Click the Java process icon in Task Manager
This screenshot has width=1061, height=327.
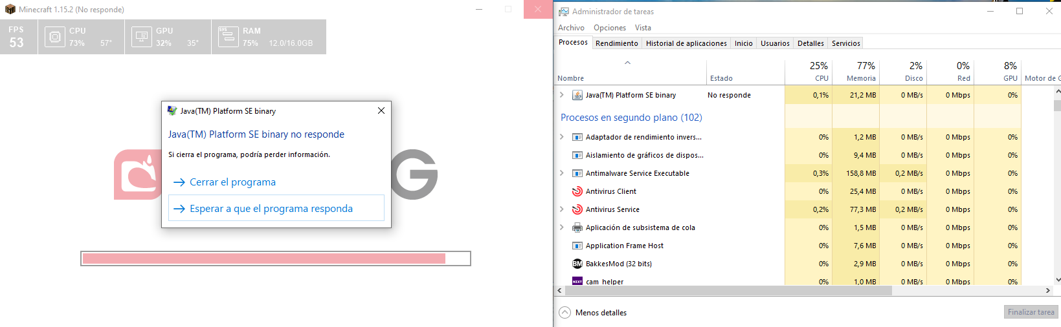577,95
